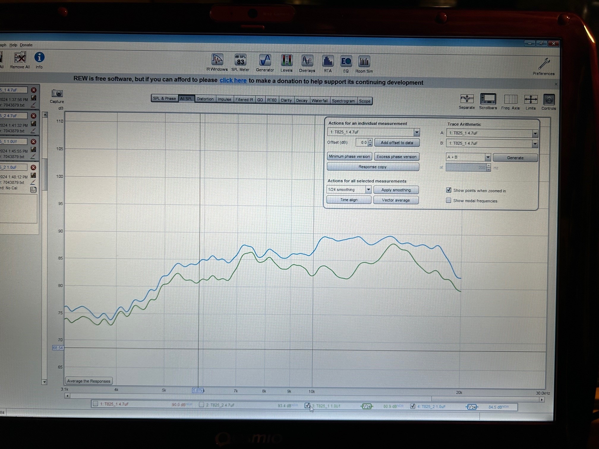Switch to Filtered IR tab

tap(244, 99)
